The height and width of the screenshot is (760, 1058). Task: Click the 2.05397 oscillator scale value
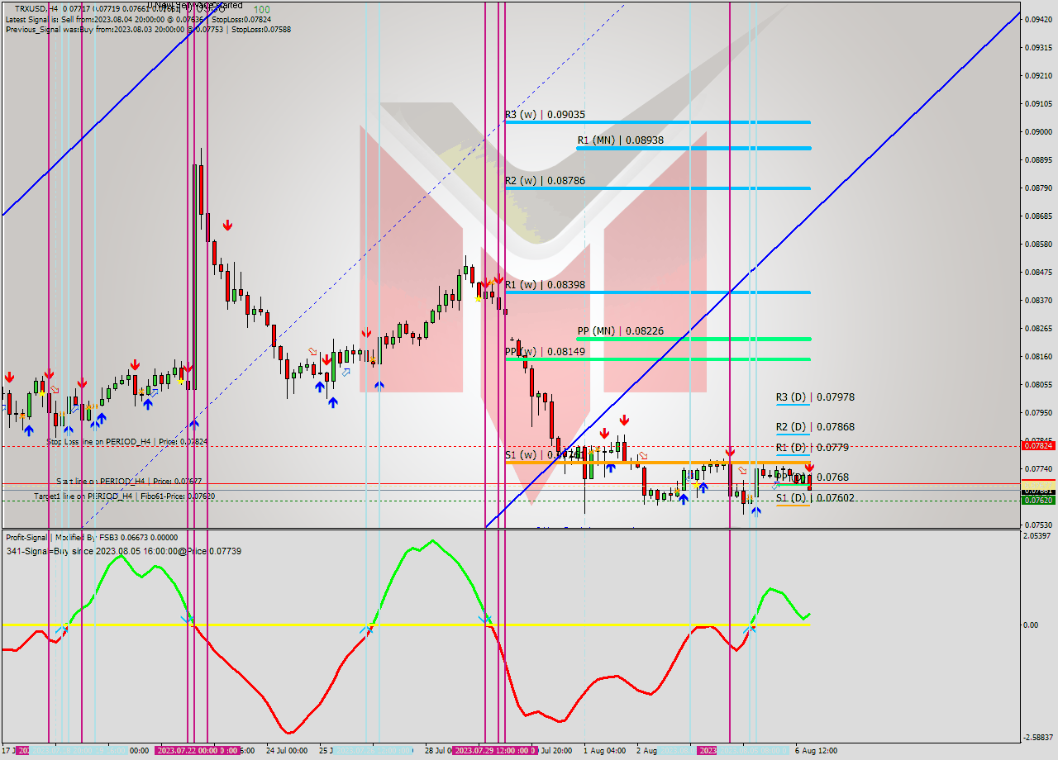1038,536
